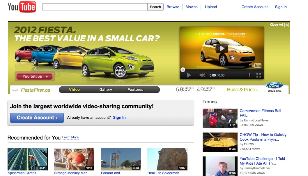Click the Ford logo in ad
This screenshot has height=176, width=308.
click(x=274, y=86)
